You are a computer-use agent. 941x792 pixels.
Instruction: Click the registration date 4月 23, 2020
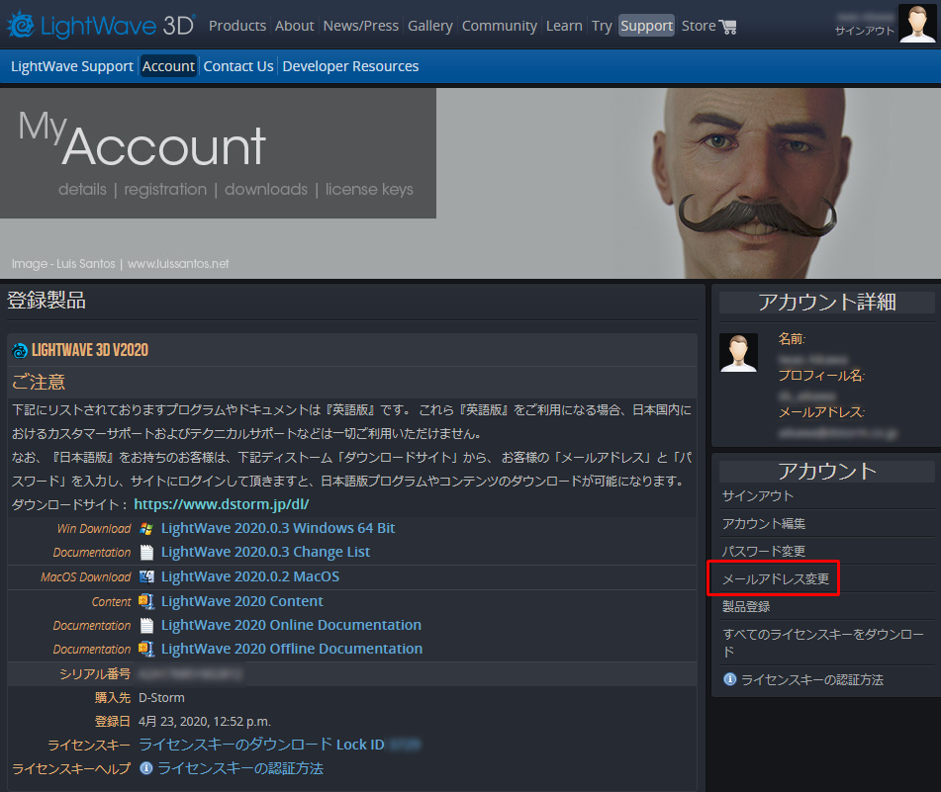click(x=205, y=721)
